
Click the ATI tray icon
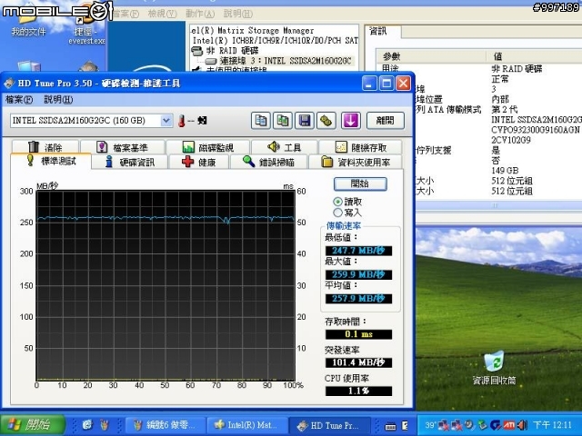[509, 425]
